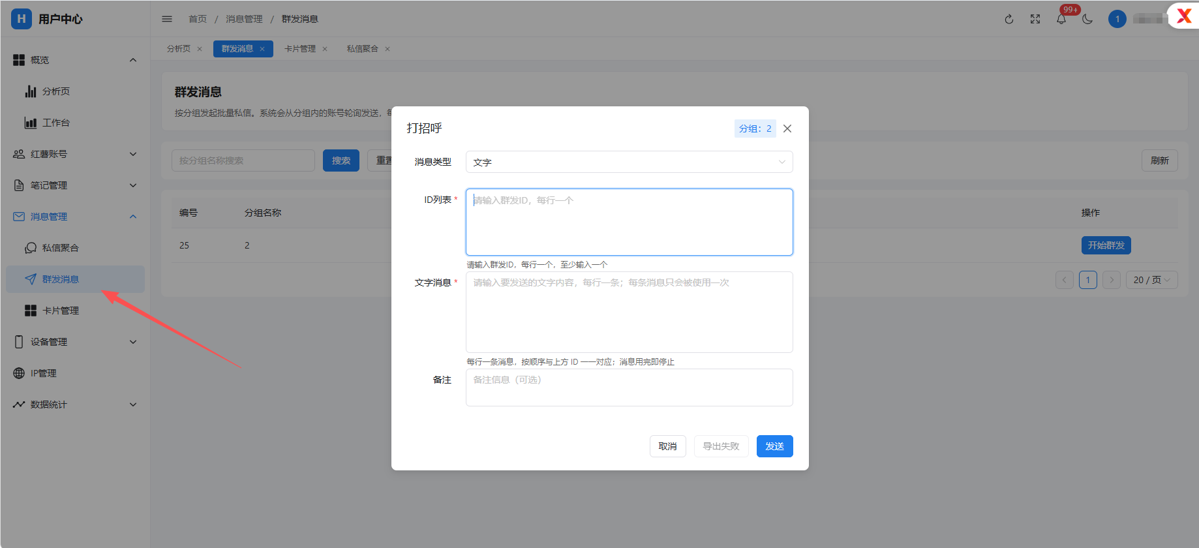Focus the ID列表 text area
Viewport: 1199px width, 548px height.
point(630,222)
